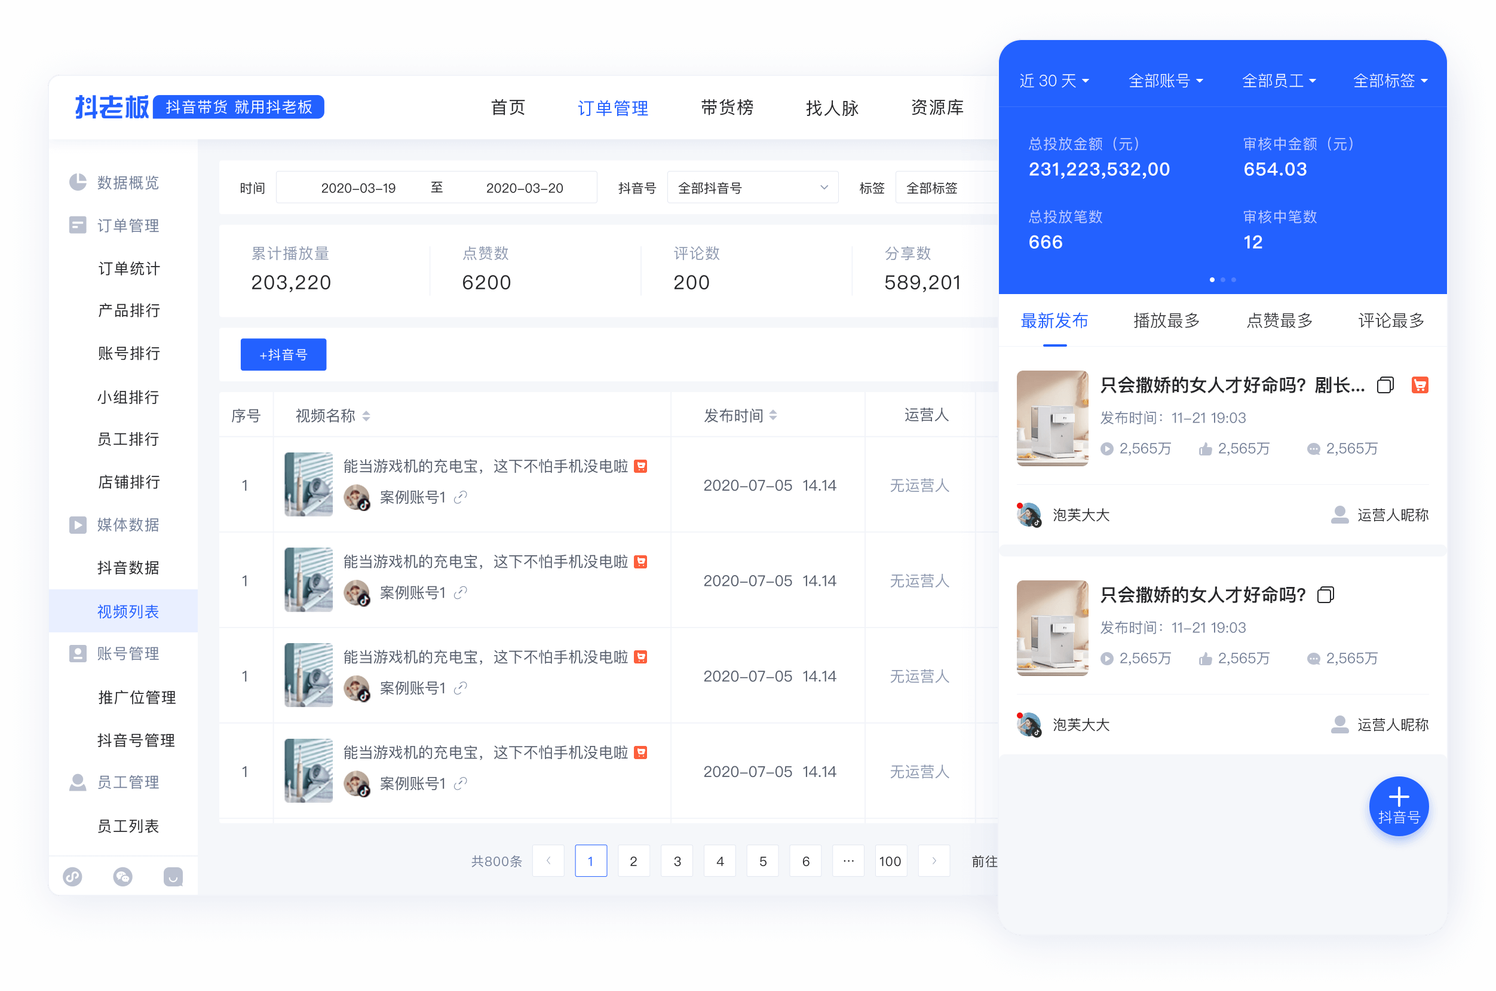Screen dimensions: 1496x991
Task: Go to page 2 in the pagination
Action: coord(634,861)
